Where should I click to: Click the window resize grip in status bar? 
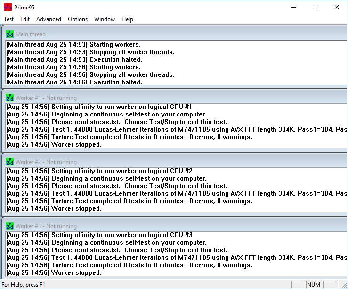pyautogui.click(x=345, y=285)
